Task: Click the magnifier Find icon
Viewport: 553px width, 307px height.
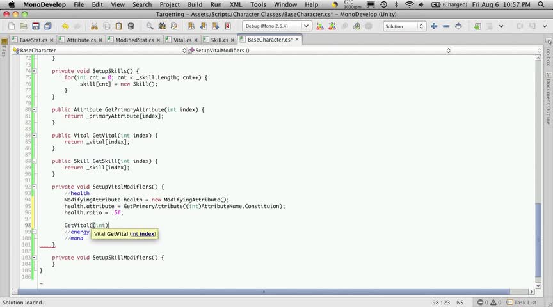Action: (x=150, y=26)
